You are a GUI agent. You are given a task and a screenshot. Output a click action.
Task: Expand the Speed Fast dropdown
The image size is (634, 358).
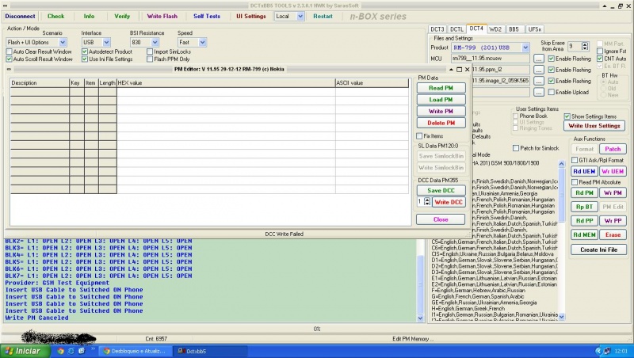coord(203,42)
